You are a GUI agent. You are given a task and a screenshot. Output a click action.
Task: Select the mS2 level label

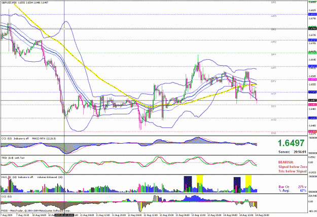click(273, 120)
